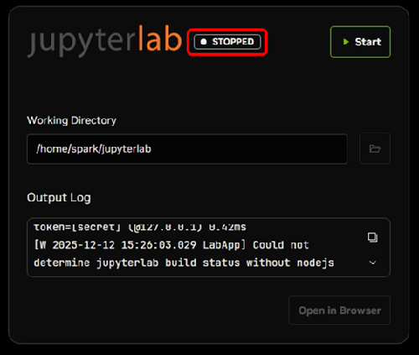Click the green play triangle icon in Start
The height and width of the screenshot is (355, 419).
tap(346, 42)
